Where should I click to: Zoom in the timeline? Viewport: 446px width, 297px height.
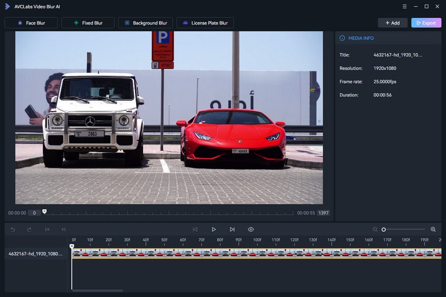pyautogui.click(x=433, y=230)
